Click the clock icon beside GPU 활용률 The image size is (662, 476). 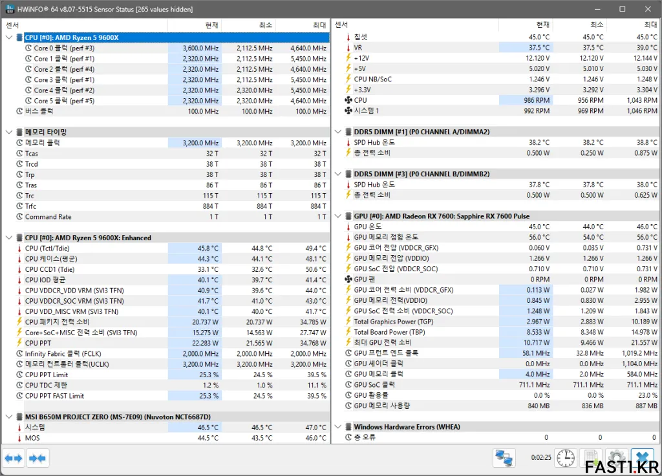point(348,395)
